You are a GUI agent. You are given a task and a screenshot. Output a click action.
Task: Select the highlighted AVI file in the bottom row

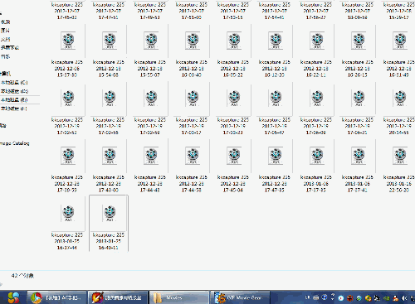coord(109,223)
